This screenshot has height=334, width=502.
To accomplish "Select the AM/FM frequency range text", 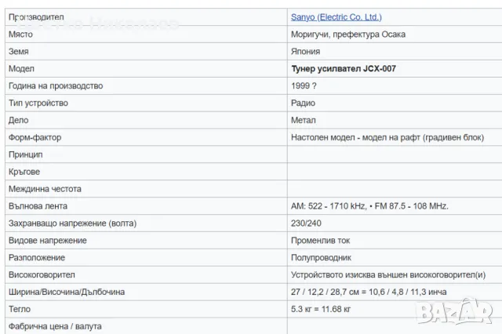I will [369, 206].
